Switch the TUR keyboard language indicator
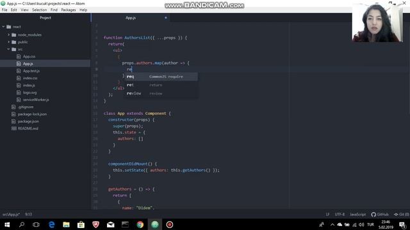Image resolution: width=410 pixels, height=230 pixels. [370, 224]
